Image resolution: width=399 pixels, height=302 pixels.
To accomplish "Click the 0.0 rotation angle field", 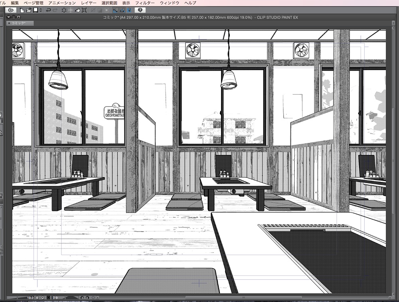I will point(56,298).
